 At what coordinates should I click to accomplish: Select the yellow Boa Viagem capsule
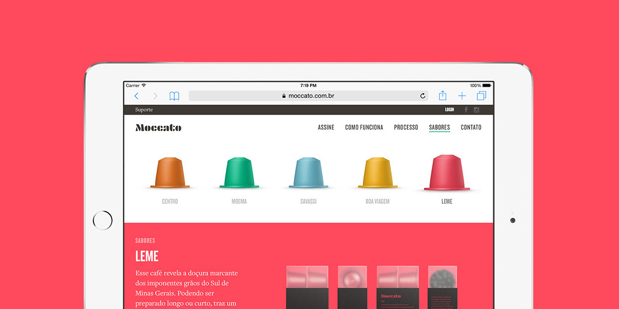coord(378,172)
